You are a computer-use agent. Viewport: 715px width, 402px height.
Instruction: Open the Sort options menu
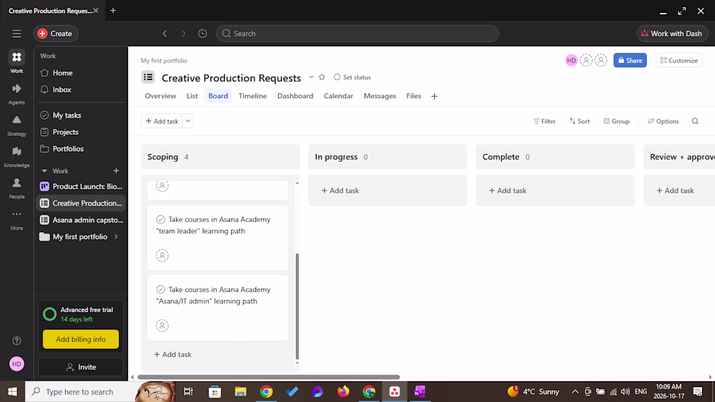tap(580, 121)
